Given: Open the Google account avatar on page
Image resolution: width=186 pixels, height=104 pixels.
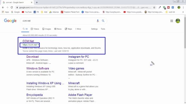Looking at the screenshot, I should (178, 21).
